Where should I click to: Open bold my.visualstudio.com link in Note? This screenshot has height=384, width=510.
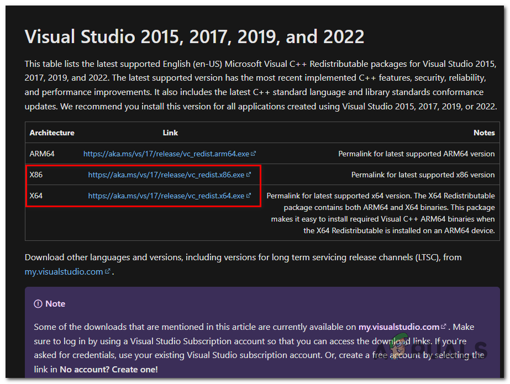399,327
